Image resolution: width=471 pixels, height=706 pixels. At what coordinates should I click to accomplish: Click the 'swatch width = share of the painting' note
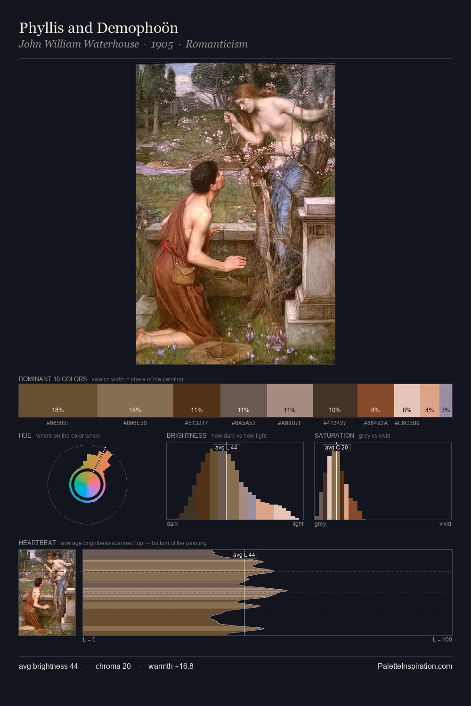tap(138, 379)
